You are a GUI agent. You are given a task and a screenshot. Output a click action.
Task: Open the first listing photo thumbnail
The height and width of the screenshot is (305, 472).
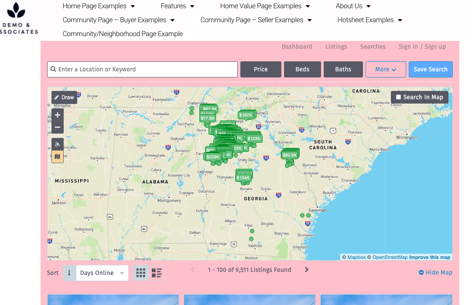tap(113, 300)
